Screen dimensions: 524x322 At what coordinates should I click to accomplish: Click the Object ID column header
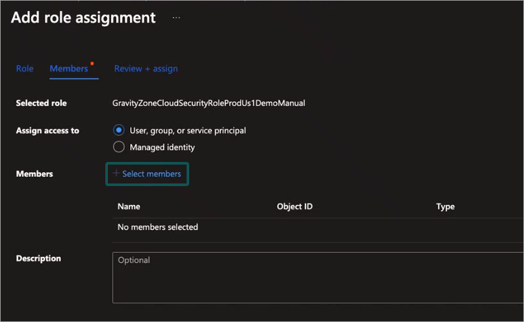[295, 206]
